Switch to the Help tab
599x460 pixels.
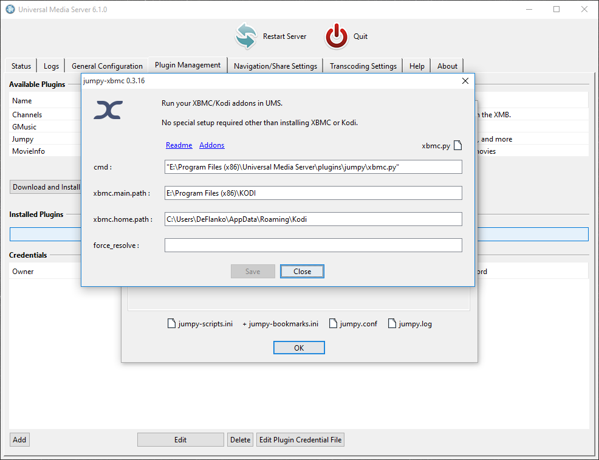(417, 66)
